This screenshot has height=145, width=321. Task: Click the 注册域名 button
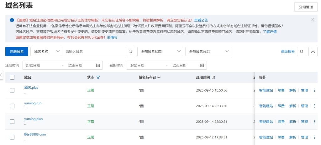point(17,52)
